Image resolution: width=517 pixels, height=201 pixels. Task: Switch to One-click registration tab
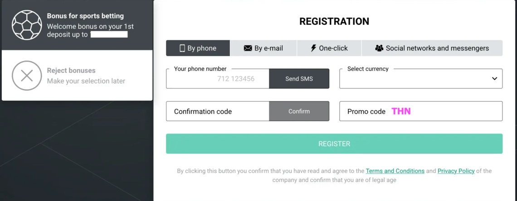329,48
